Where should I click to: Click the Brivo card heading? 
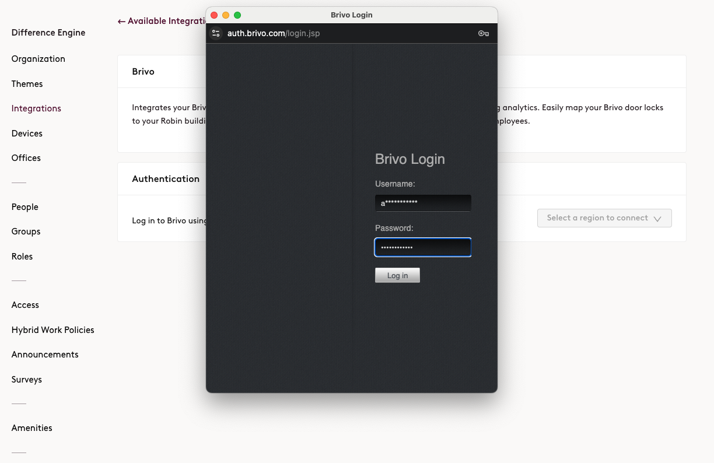[143, 72]
